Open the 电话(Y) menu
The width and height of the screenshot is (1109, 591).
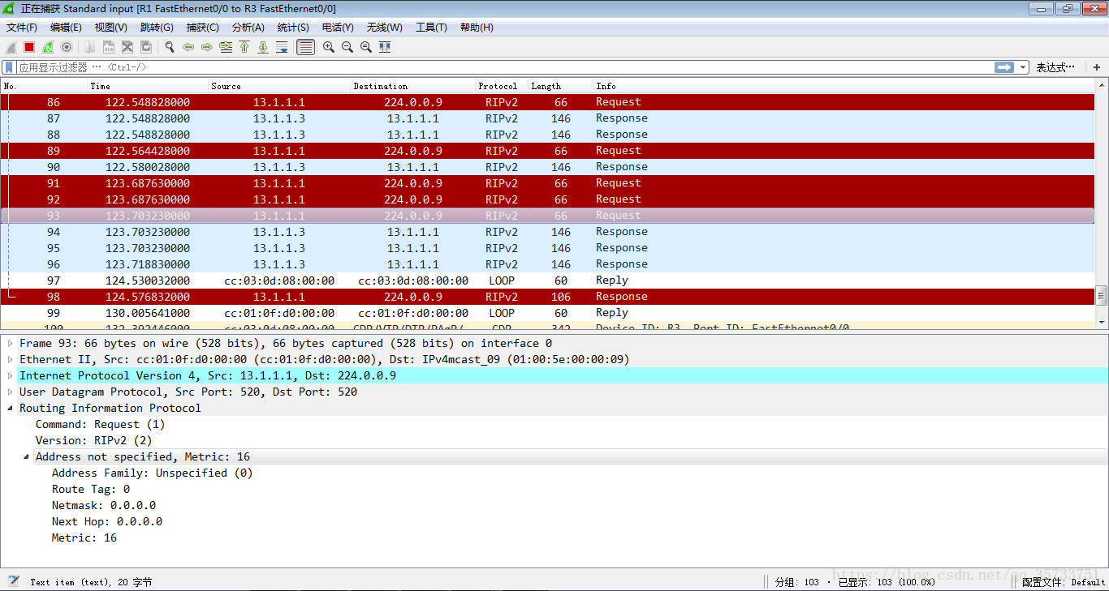(x=339, y=28)
